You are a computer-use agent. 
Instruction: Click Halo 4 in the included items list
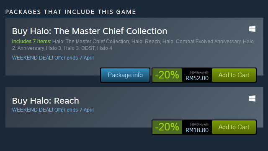[105, 48]
